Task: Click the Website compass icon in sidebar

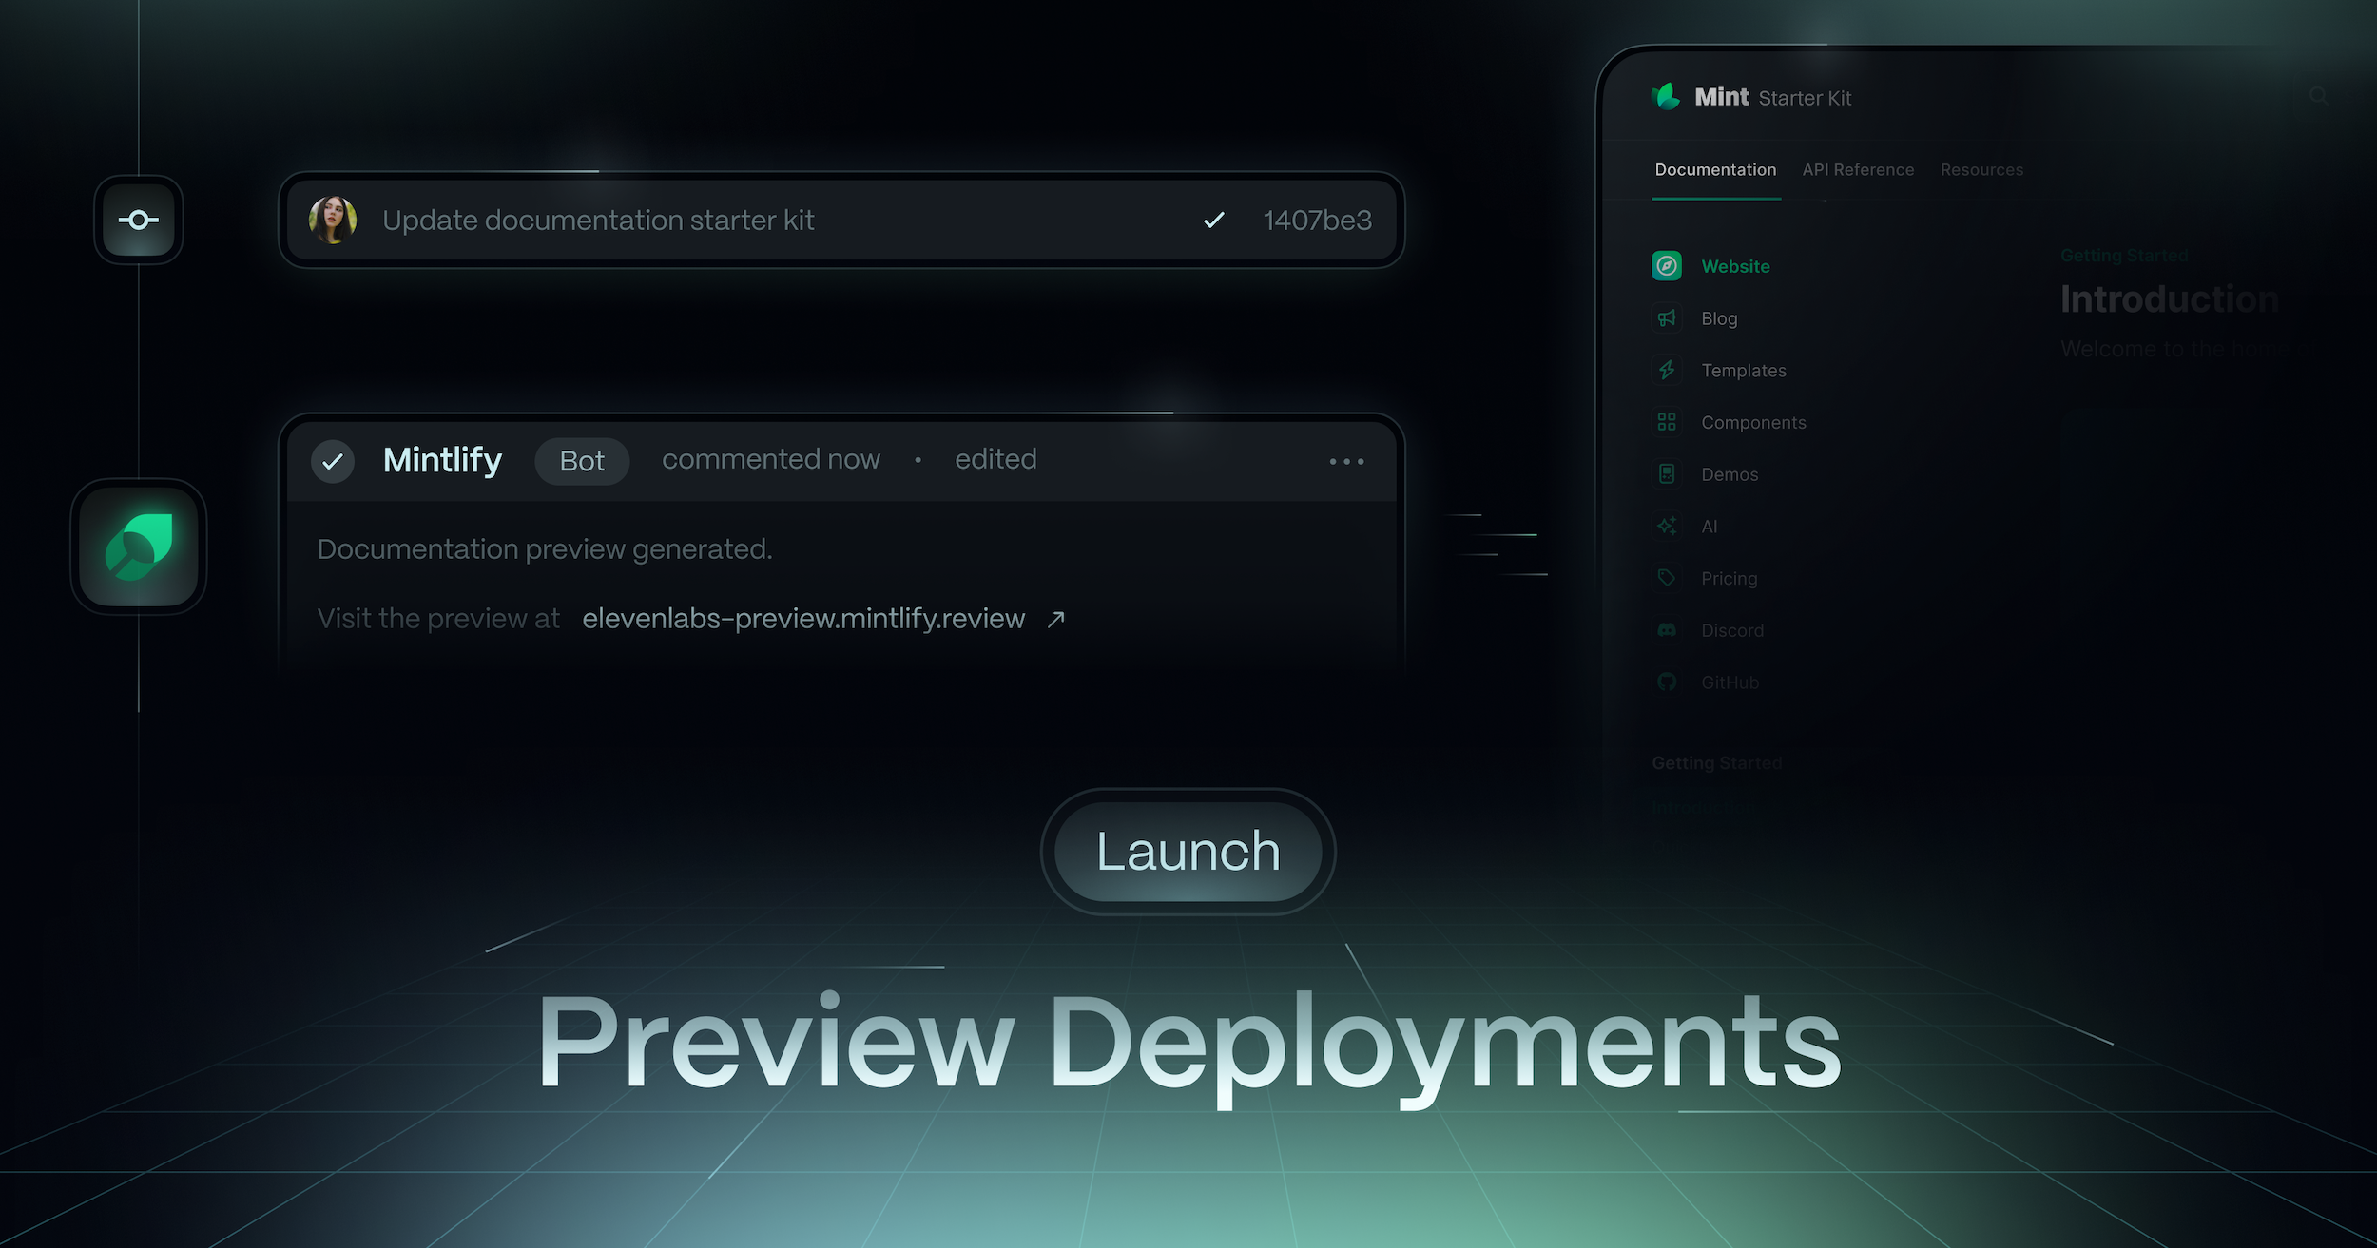Action: coord(1667,266)
